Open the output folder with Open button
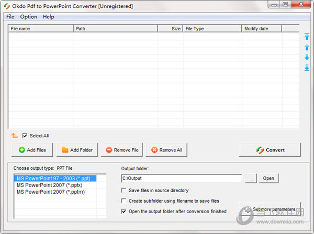The width and height of the screenshot is (314, 234). [268, 178]
